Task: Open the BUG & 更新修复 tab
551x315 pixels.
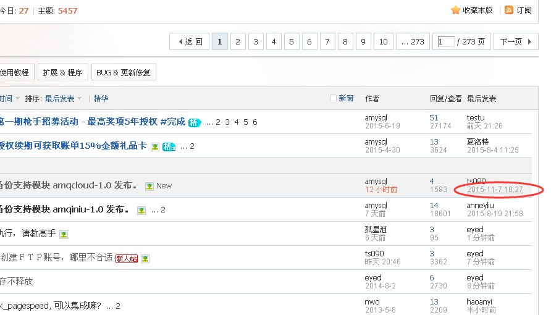Action: click(124, 72)
